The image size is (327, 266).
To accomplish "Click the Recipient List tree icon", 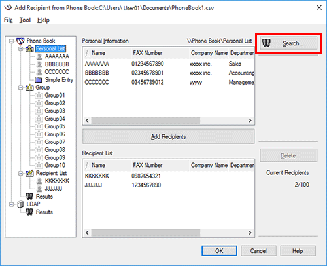I will point(29,173).
